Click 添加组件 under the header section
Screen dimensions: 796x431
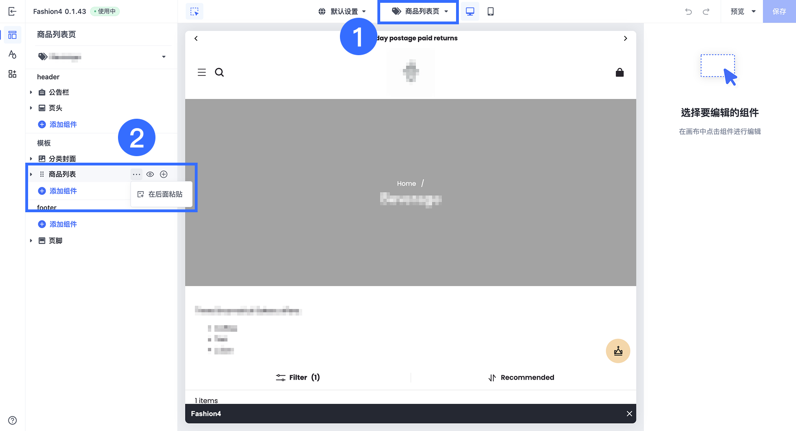58,124
